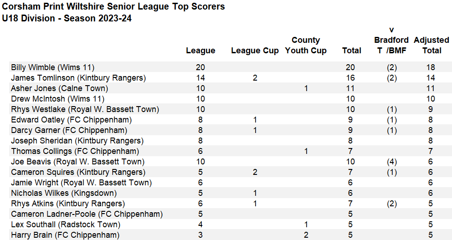Click Rhys Westlake (Royal W. Bassett Town)
The width and height of the screenshot is (452, 240).
(x=85, y=109)
